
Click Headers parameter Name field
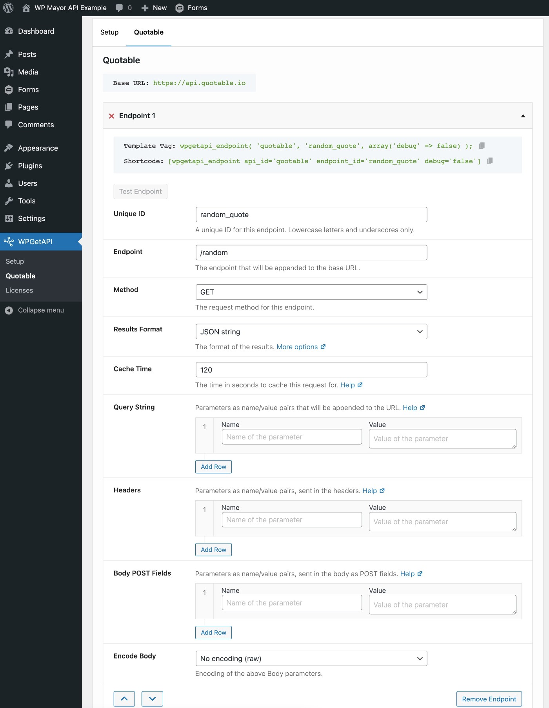tap(292, 520)
